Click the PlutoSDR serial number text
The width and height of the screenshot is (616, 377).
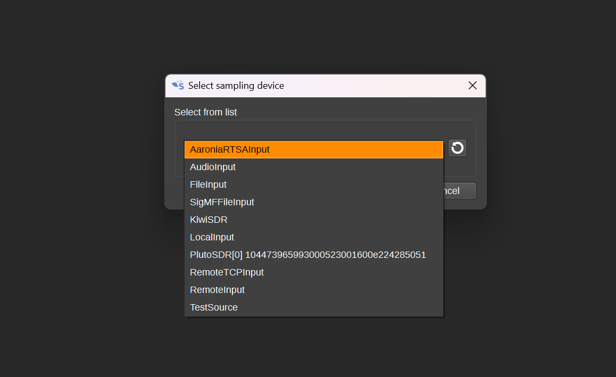point(336,255)
